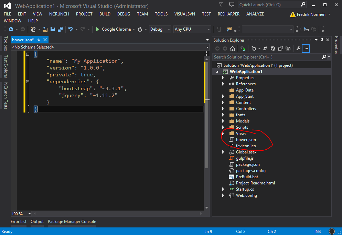Open the RESHARPER menu
342x235 pixels.
point(228,14)
